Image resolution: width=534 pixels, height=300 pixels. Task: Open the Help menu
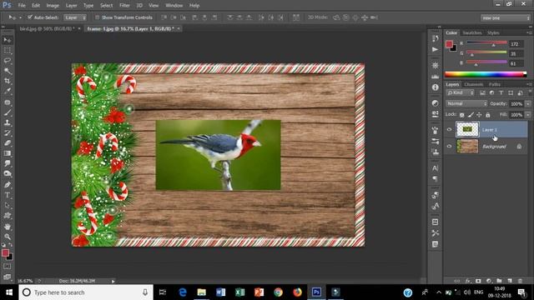tap(194, 6)
